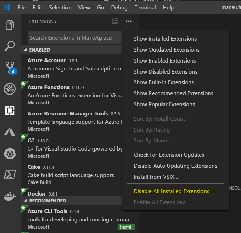The image size is (241, 233).
Task: Open the File menu
Action: click(21, 7)
